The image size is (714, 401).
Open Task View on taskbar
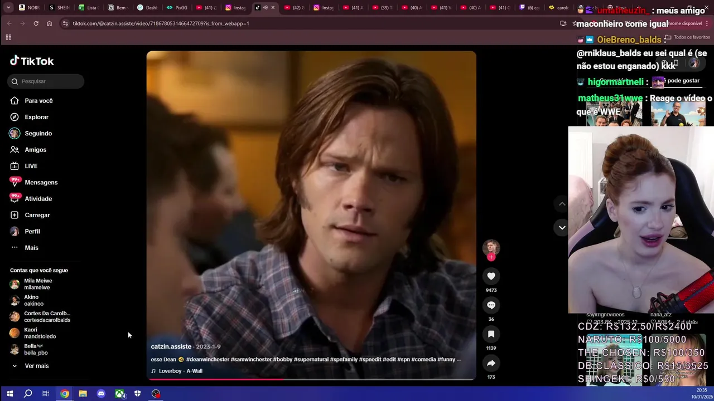coord(46,394)
